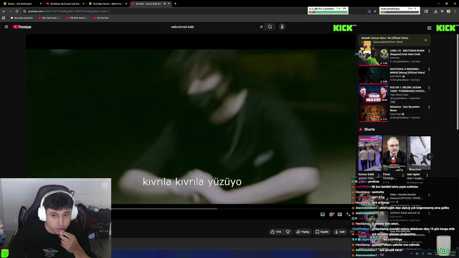The image size is (459, 258).
Task: Go to YouTube Premium home logo
Action: [x=22, y=27]
